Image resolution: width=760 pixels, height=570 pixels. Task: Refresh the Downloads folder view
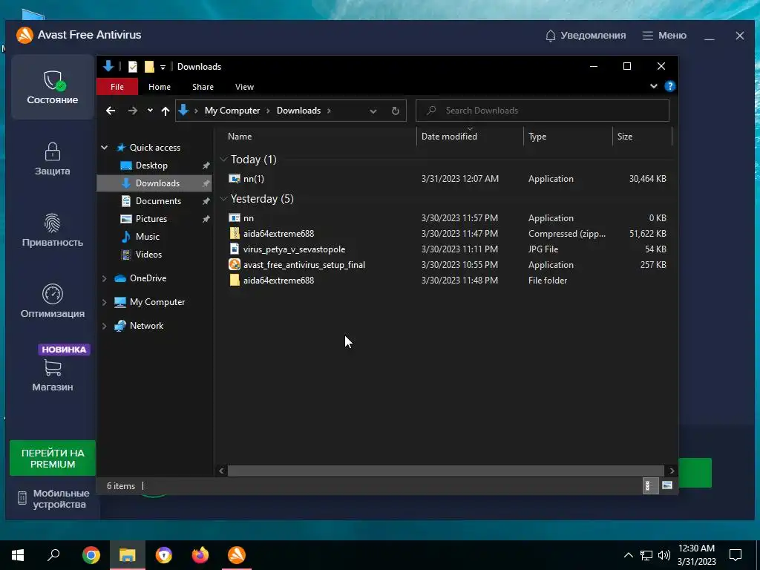click(x=395, y=111)
